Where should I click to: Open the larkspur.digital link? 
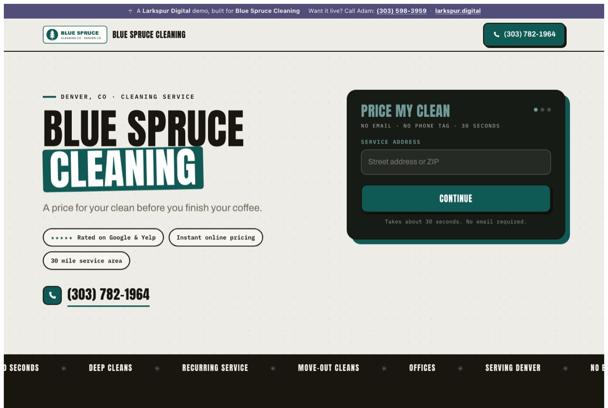[x=458, y=11]
